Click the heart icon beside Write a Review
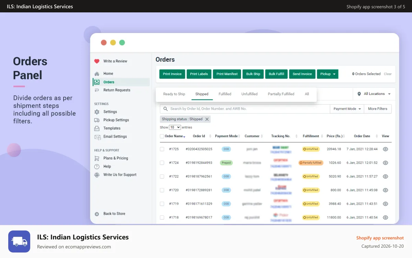412x258 pixels. [x=97, y=61]
